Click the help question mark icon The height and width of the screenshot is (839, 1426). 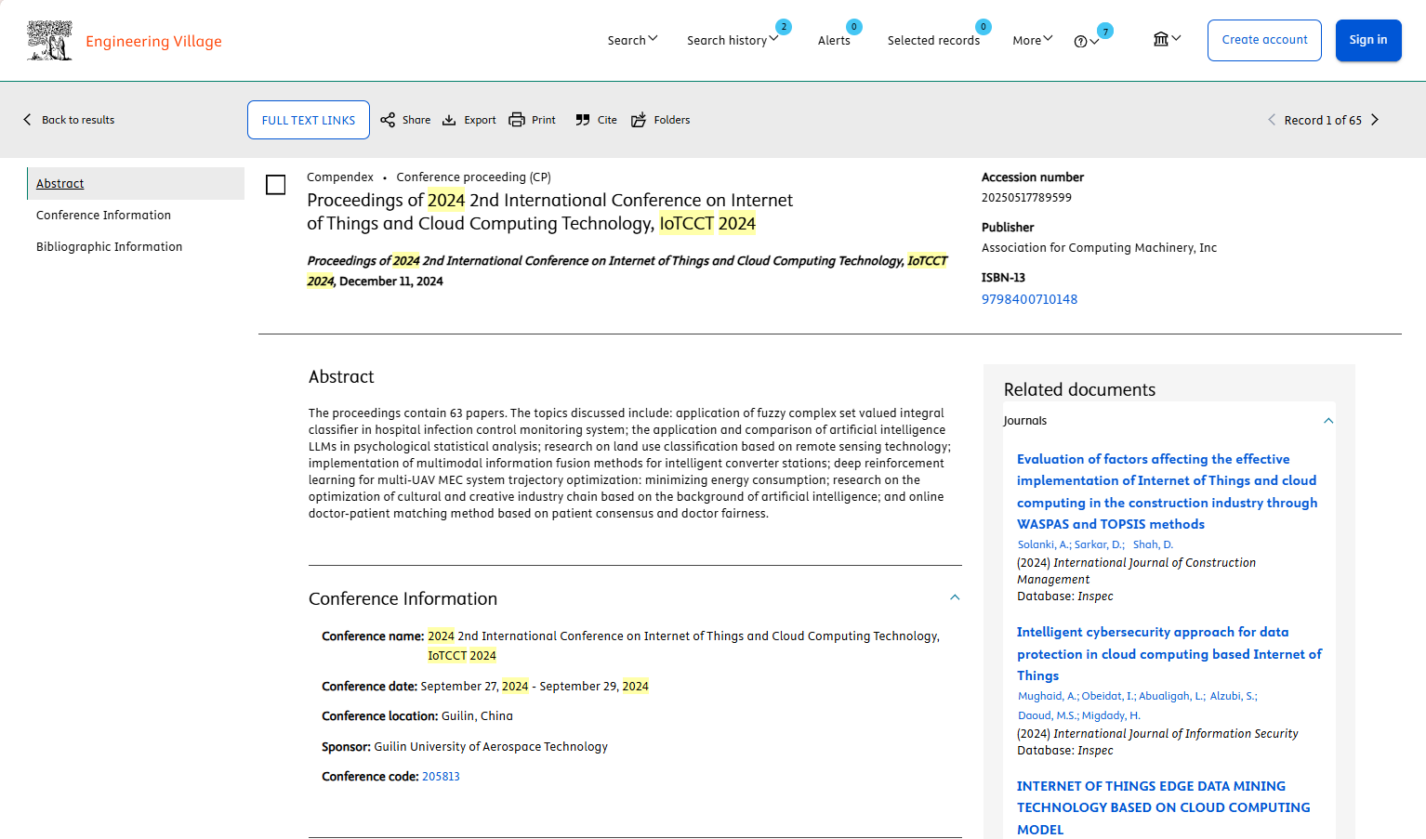[1080, 42]
